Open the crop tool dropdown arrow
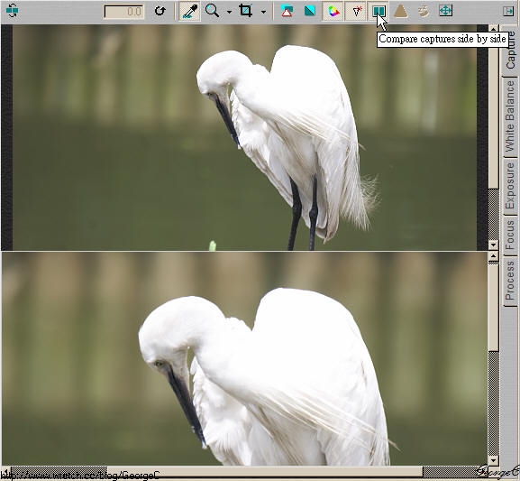Screen dimensions: 520x481 (263, 12)
